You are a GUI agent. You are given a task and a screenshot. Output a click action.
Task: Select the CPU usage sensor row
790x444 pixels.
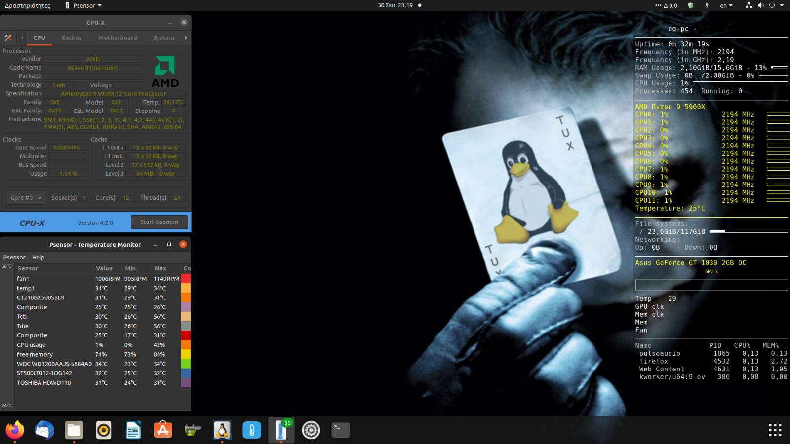click(103, 345)
